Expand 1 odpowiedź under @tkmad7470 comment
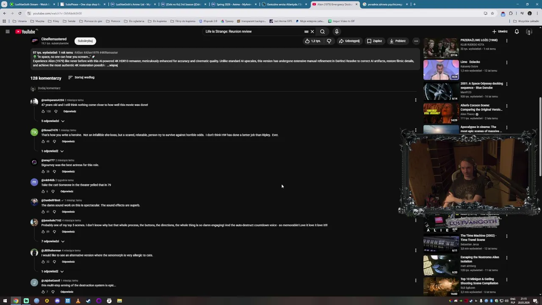 (x=53, y=151)
